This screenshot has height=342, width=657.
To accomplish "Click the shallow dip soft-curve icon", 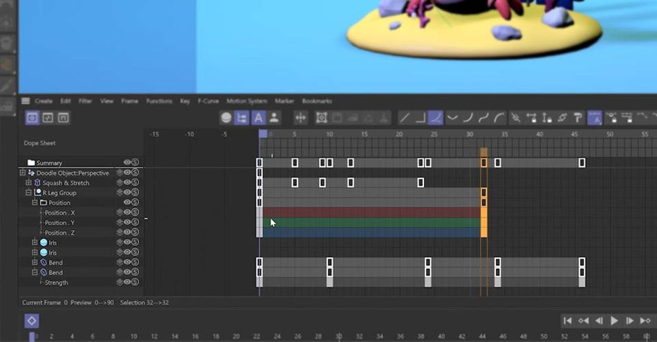I will 452,118.
